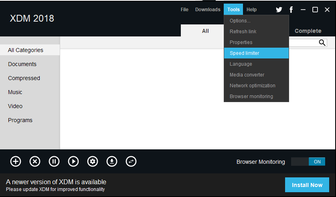Choose Options... from Tools menu
The width and height of the screenshot is (336, 197).
256,21
